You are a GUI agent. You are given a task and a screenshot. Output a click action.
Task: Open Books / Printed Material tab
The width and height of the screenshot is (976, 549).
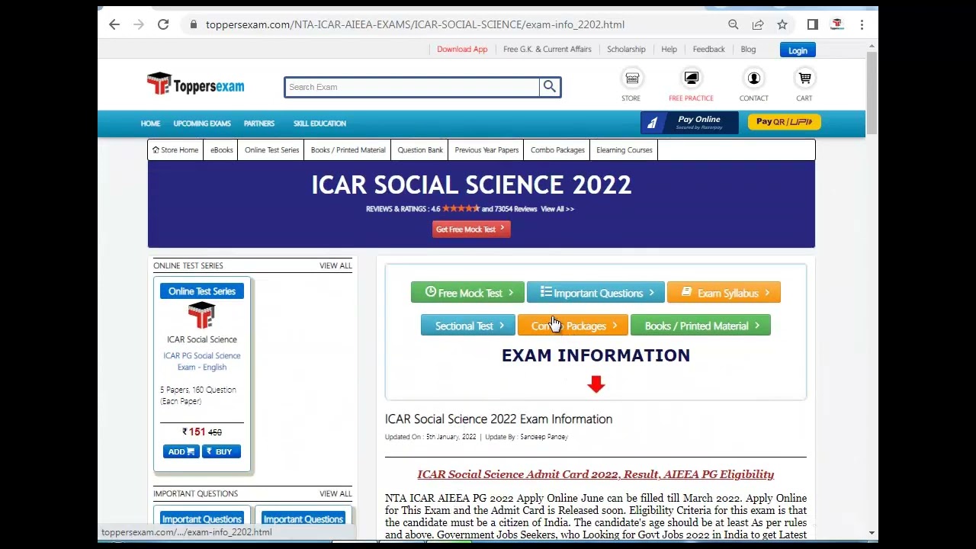(x=348, y=150)
